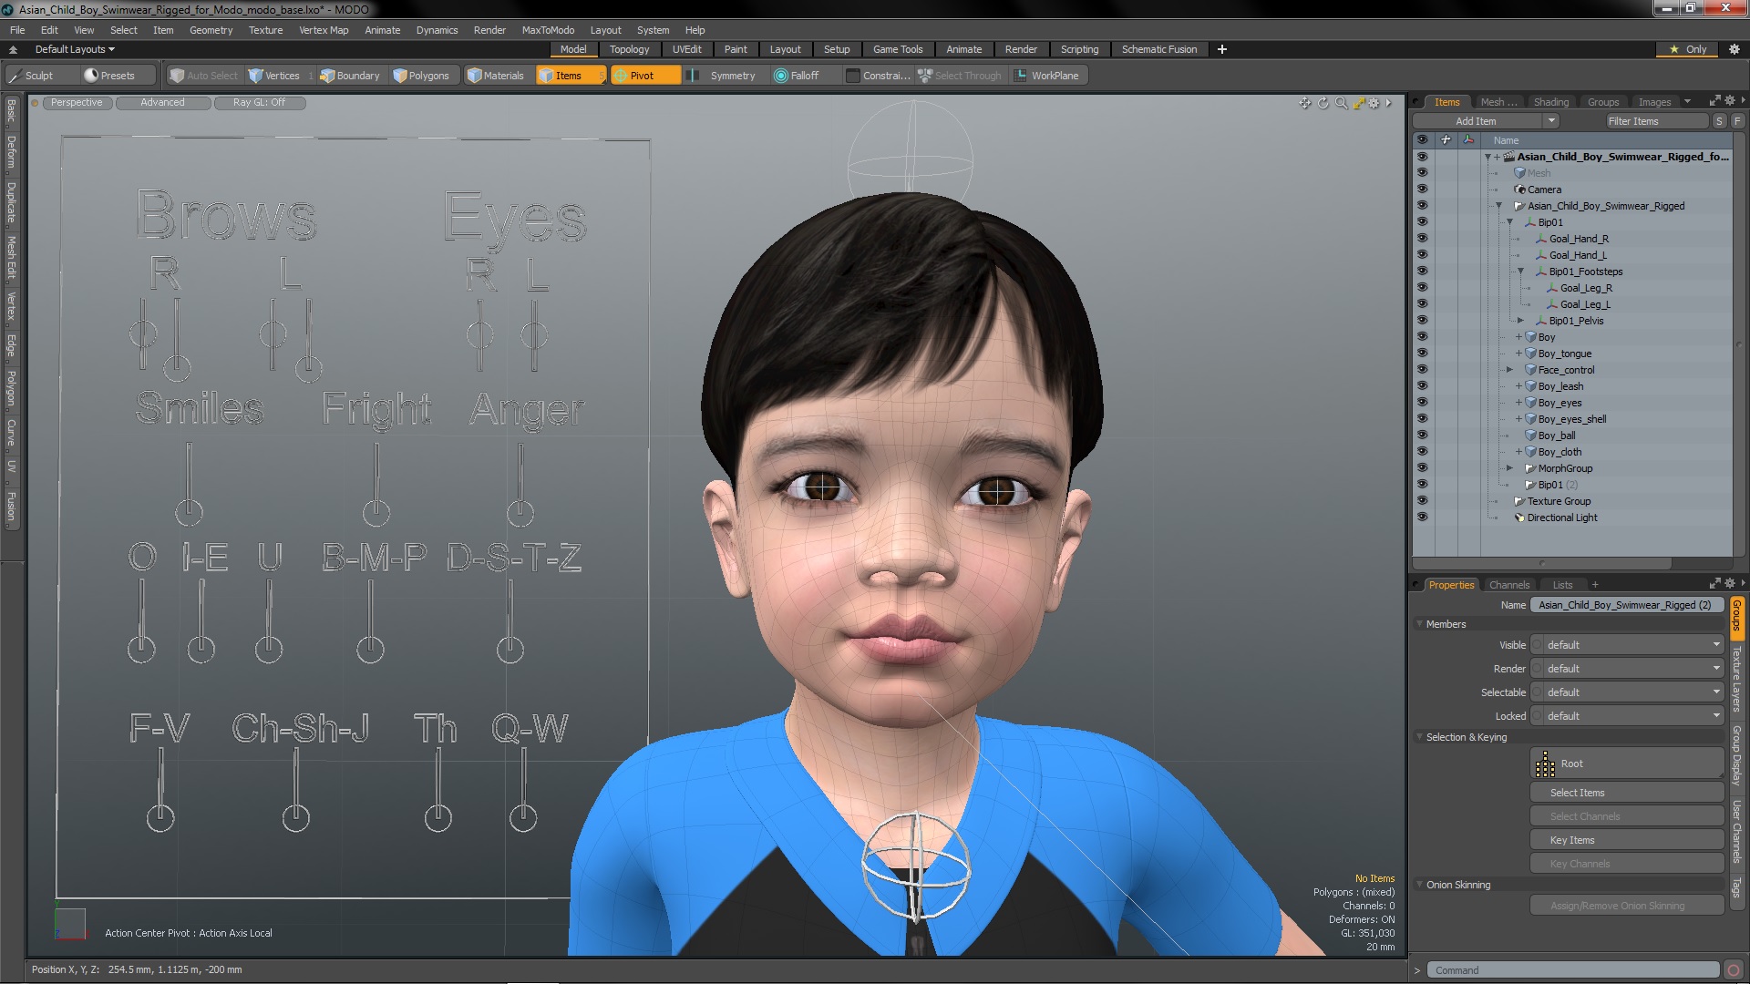1750x984 pixels.
Task: Click the viewport pan (move) icon
Action: (x=1305, y=103)
